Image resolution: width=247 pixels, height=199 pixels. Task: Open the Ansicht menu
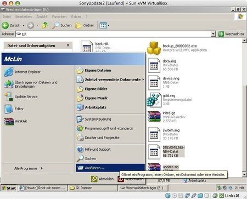pyautogui.click(x=42, y=16)
